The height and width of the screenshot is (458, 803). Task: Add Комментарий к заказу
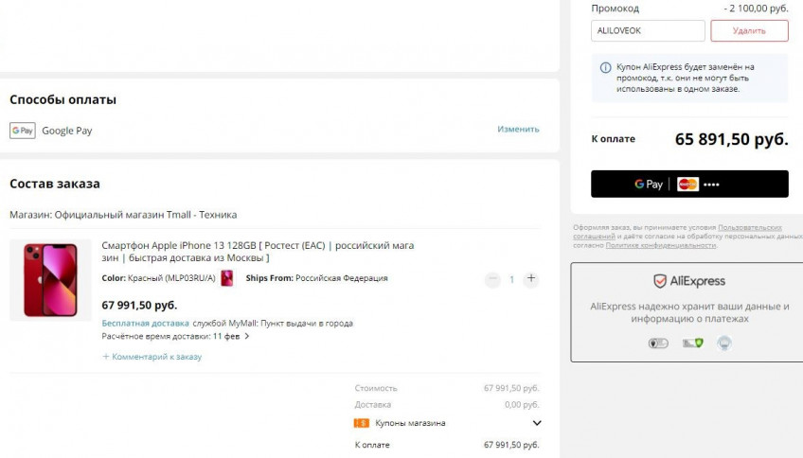point(152,356)
